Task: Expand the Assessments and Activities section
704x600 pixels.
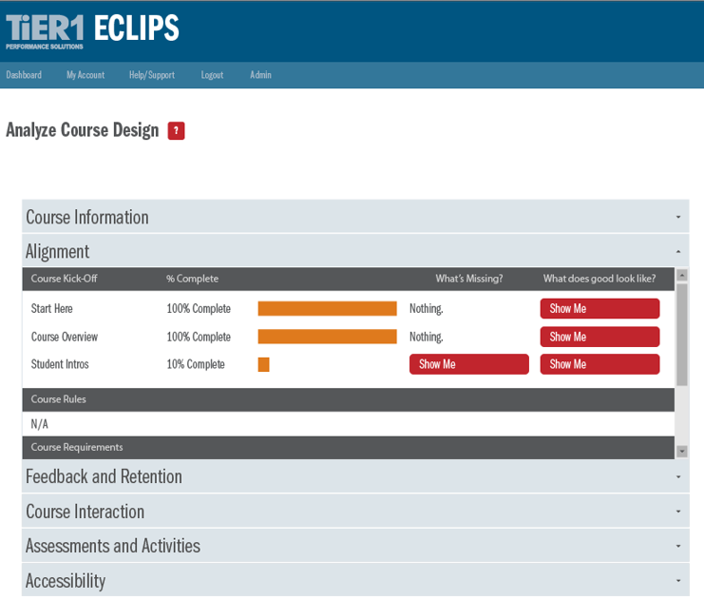Action: pos(355,546)
